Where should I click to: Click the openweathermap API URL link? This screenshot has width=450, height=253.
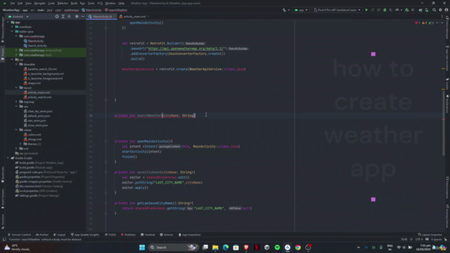[x=186, y=48]
